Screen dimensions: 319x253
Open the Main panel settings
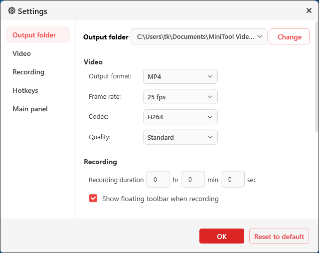click(x=30, y=109)
